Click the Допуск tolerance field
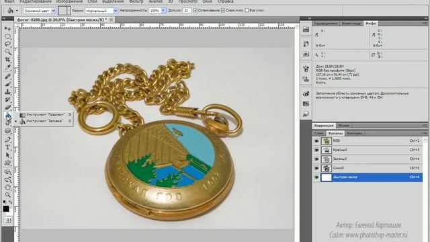The width and height of the screenshot is (430, 242). coord(187,11)
